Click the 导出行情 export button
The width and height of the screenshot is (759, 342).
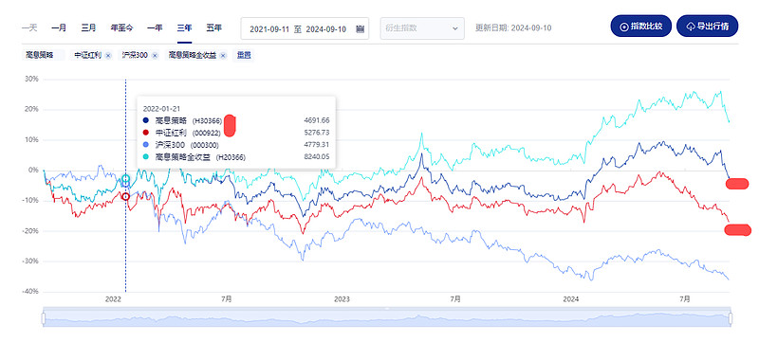(x=707, y=27)
